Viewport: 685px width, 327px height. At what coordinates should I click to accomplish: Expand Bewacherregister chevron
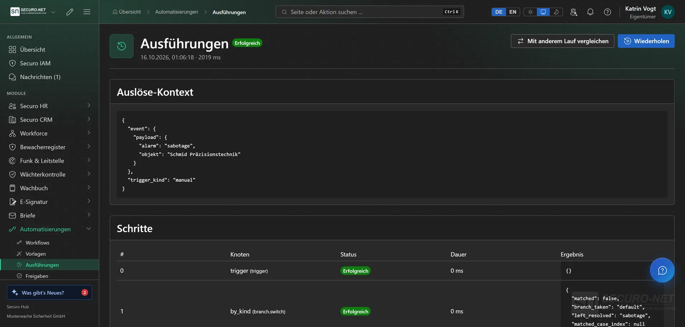(x=89, y=147)
